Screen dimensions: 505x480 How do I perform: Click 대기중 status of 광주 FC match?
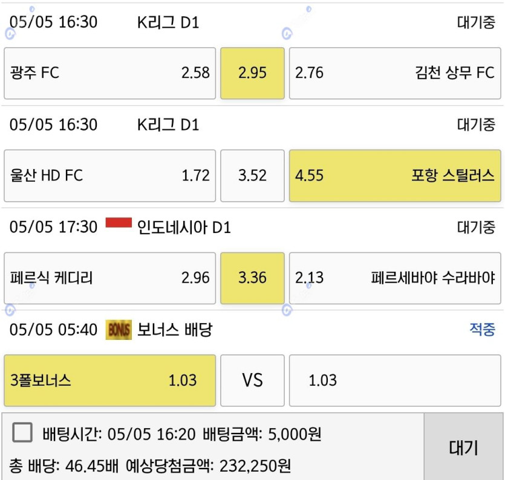(x=476, y=22)
